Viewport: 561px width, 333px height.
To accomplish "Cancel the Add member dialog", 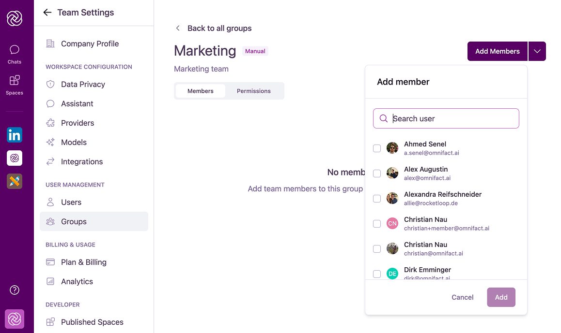I will tap(462, 297).
